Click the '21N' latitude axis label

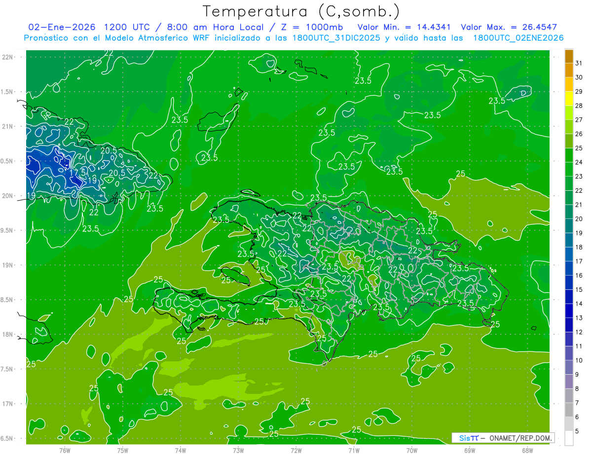tap(7, 127)
